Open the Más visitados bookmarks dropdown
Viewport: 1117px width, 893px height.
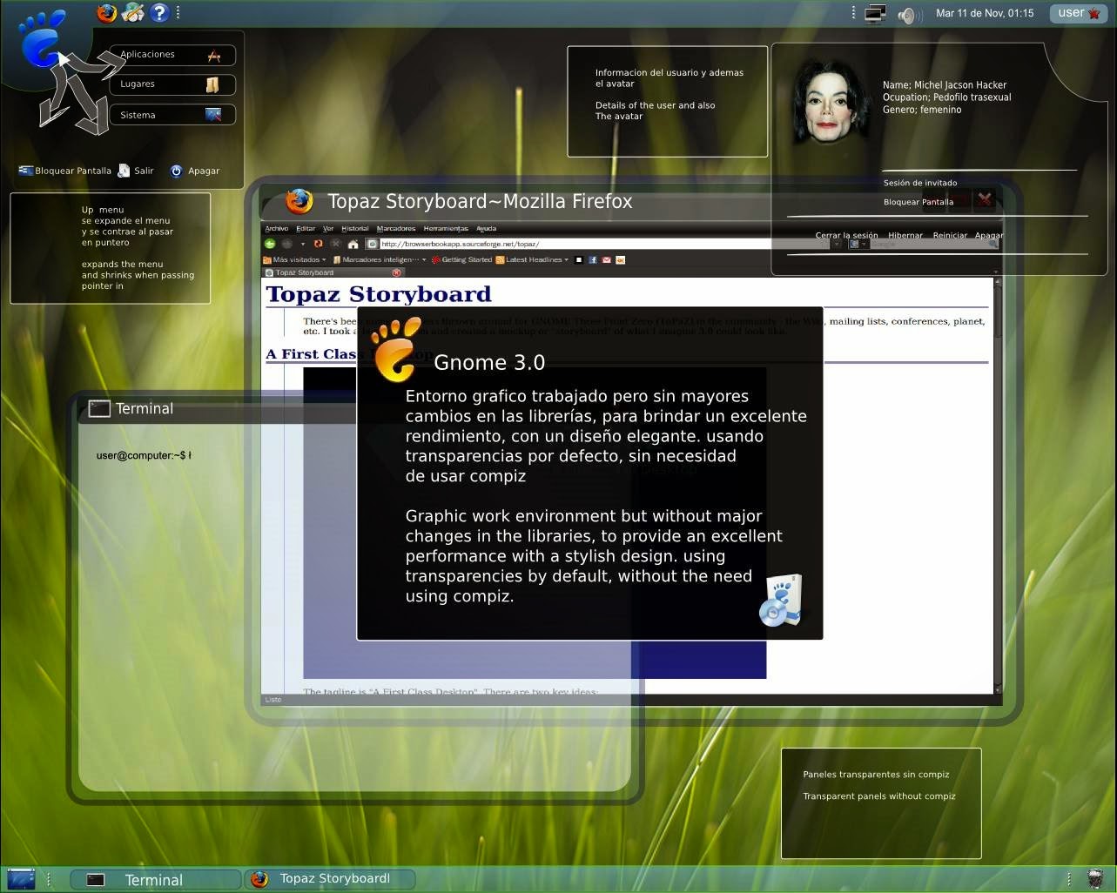(294, 259)
